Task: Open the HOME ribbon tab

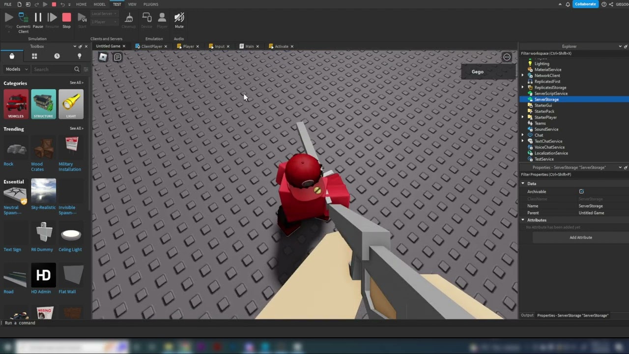Action: click(81, 4)
